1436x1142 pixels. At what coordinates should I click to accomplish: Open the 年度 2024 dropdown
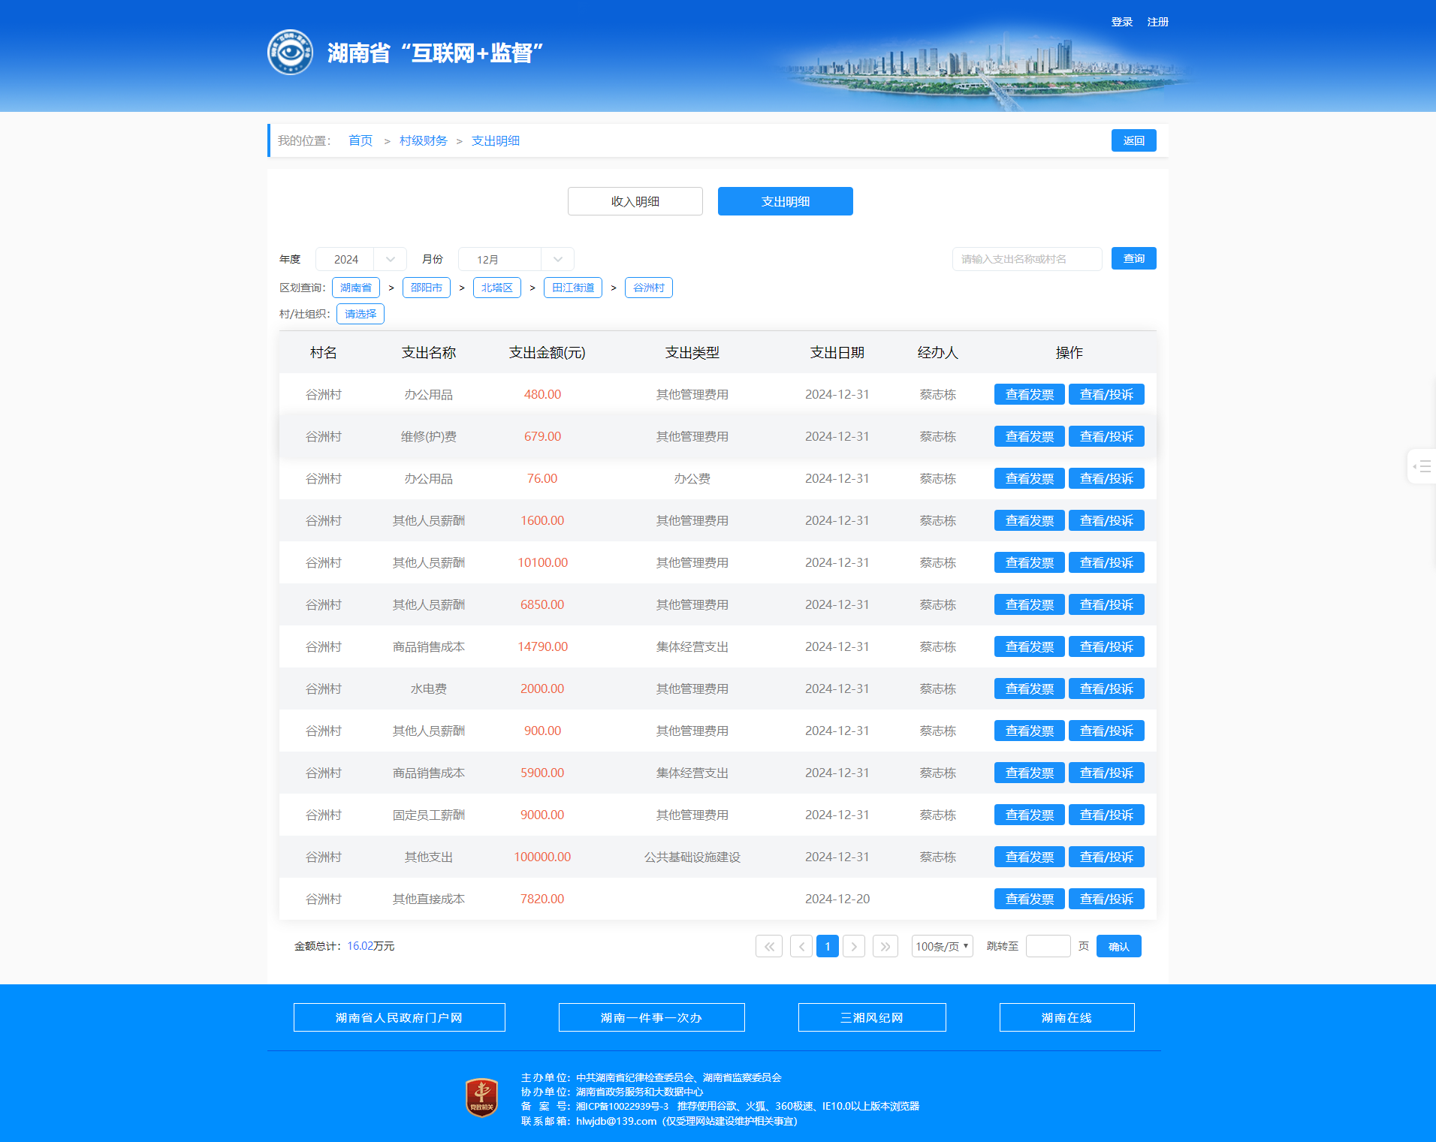pos(361,259)
